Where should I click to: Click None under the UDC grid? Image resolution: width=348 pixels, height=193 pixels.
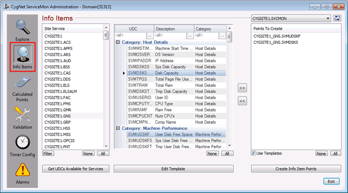tap(212, 154)
